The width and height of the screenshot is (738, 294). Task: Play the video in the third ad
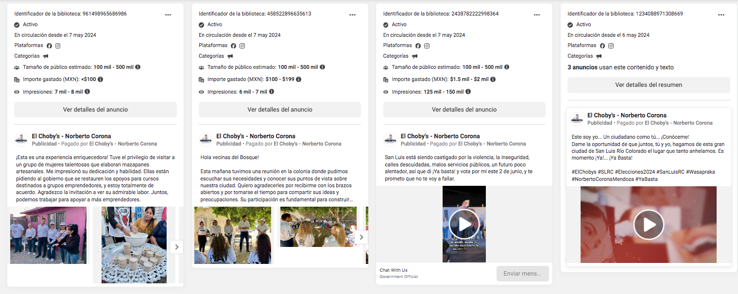[x=463, y=224]
